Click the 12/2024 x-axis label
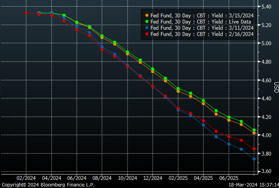Image resolution: width=279 pixels, height=188 pixels. (x=153, y=178)
